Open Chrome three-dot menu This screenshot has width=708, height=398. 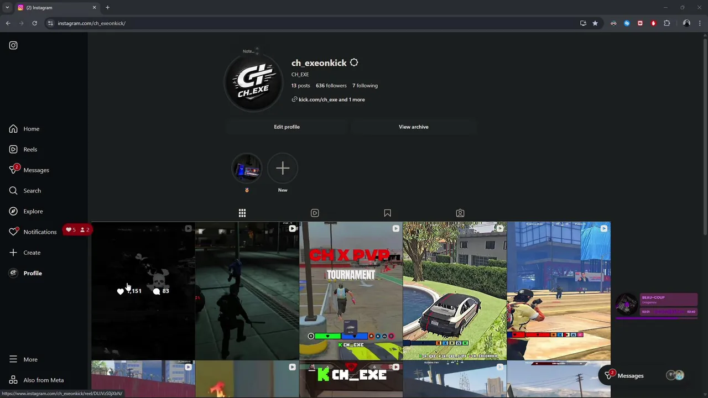[x=700, y=23]
